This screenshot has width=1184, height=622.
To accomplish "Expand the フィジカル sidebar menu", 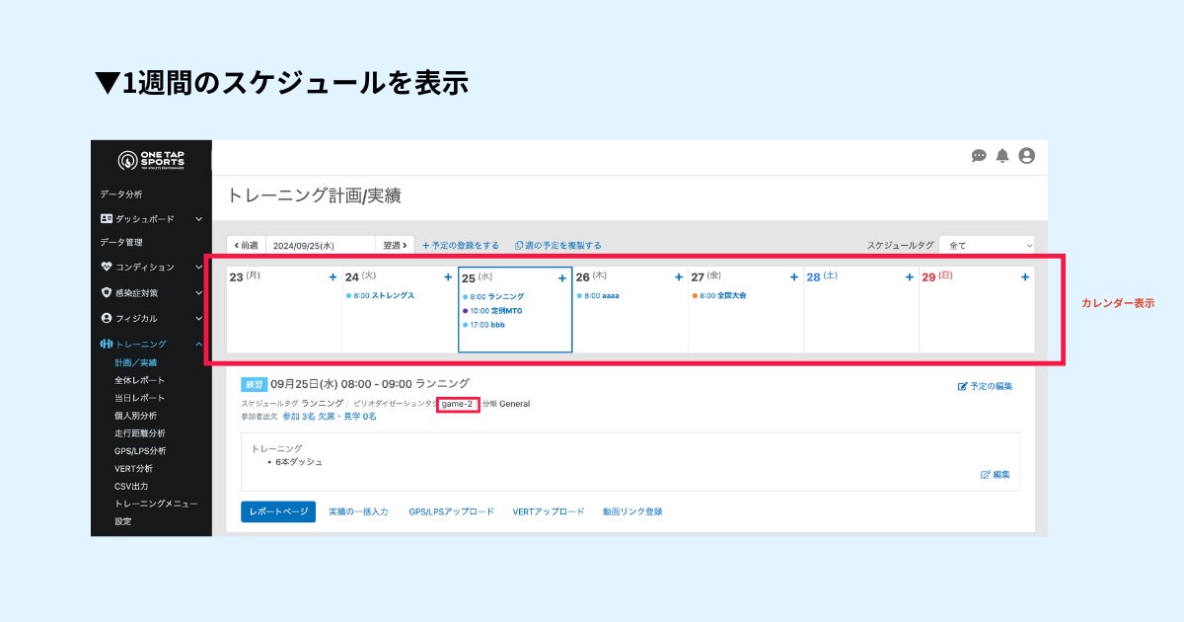I will click(151, 318).
